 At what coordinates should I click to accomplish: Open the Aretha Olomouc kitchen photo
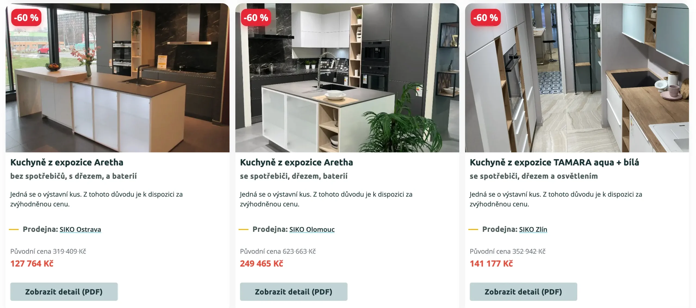(x=347, y=78)
